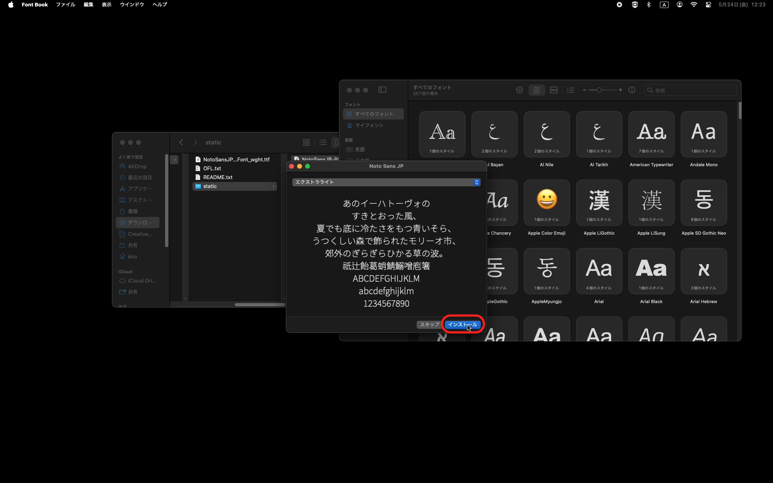Open ダウンロ… in Finder sidebar
Screen dimensions: 773x483
[138, 223]
